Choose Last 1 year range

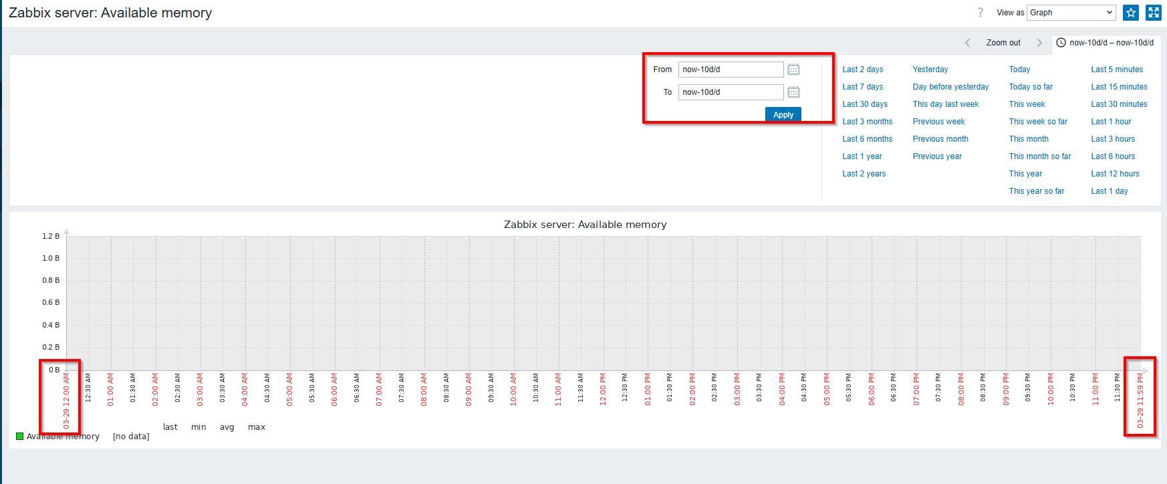[862, 156]
